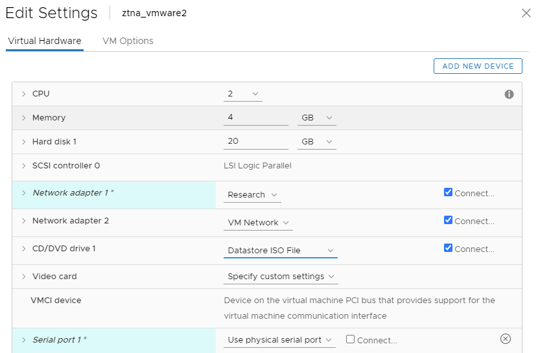Uncheck Connect for Network adapter 1
This screenshot has height=353, width=538.
coord(448,192)
